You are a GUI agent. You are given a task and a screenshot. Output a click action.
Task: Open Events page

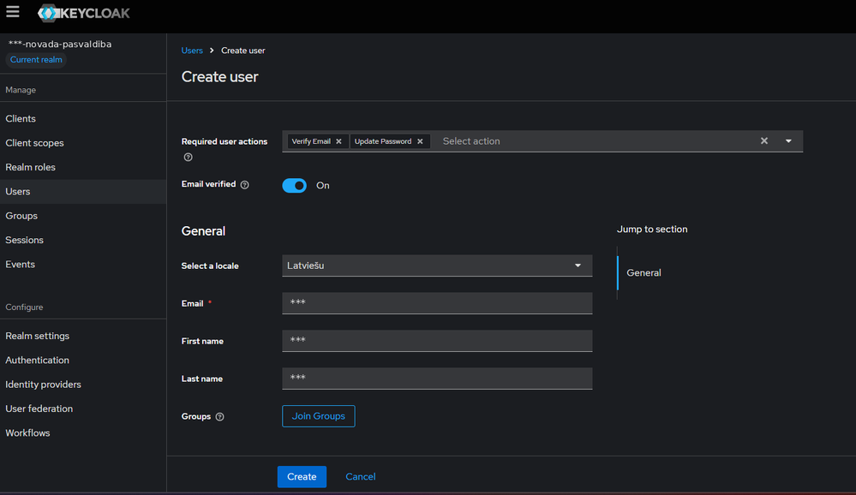click(83, 264)
